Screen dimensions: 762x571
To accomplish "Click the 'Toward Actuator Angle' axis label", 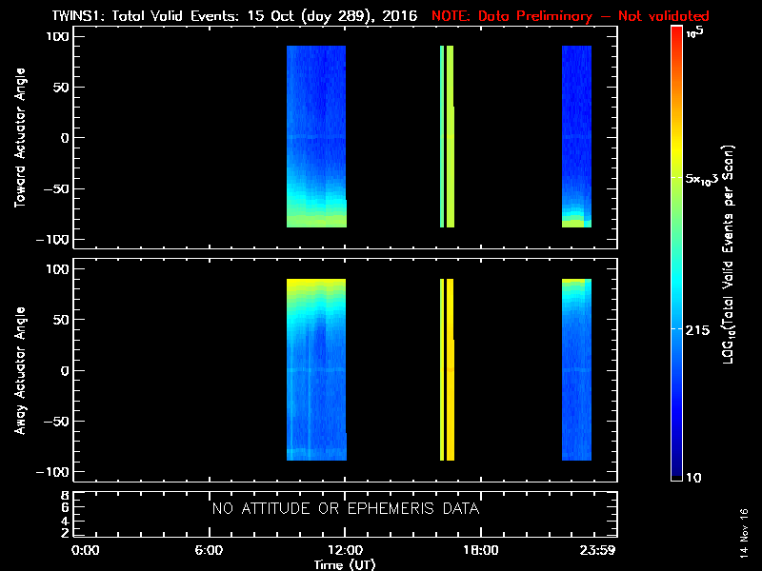I will pos(21,138).
